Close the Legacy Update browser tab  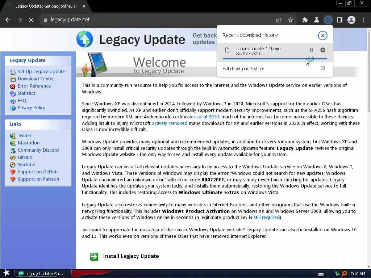click(84, 7)
